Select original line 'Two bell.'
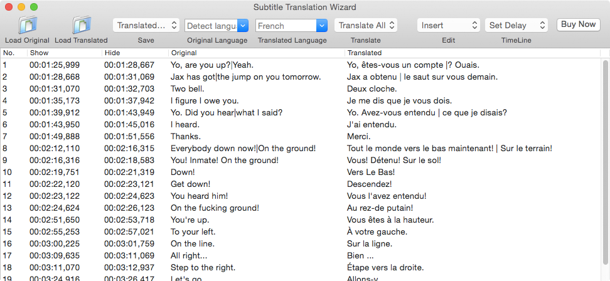 click(x=187, y=89)
